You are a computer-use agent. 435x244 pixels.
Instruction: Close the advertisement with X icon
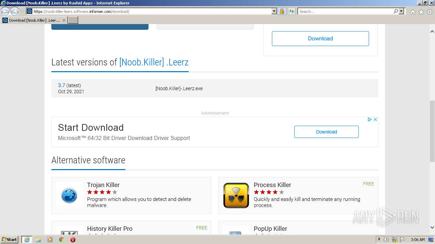(375, 119)
